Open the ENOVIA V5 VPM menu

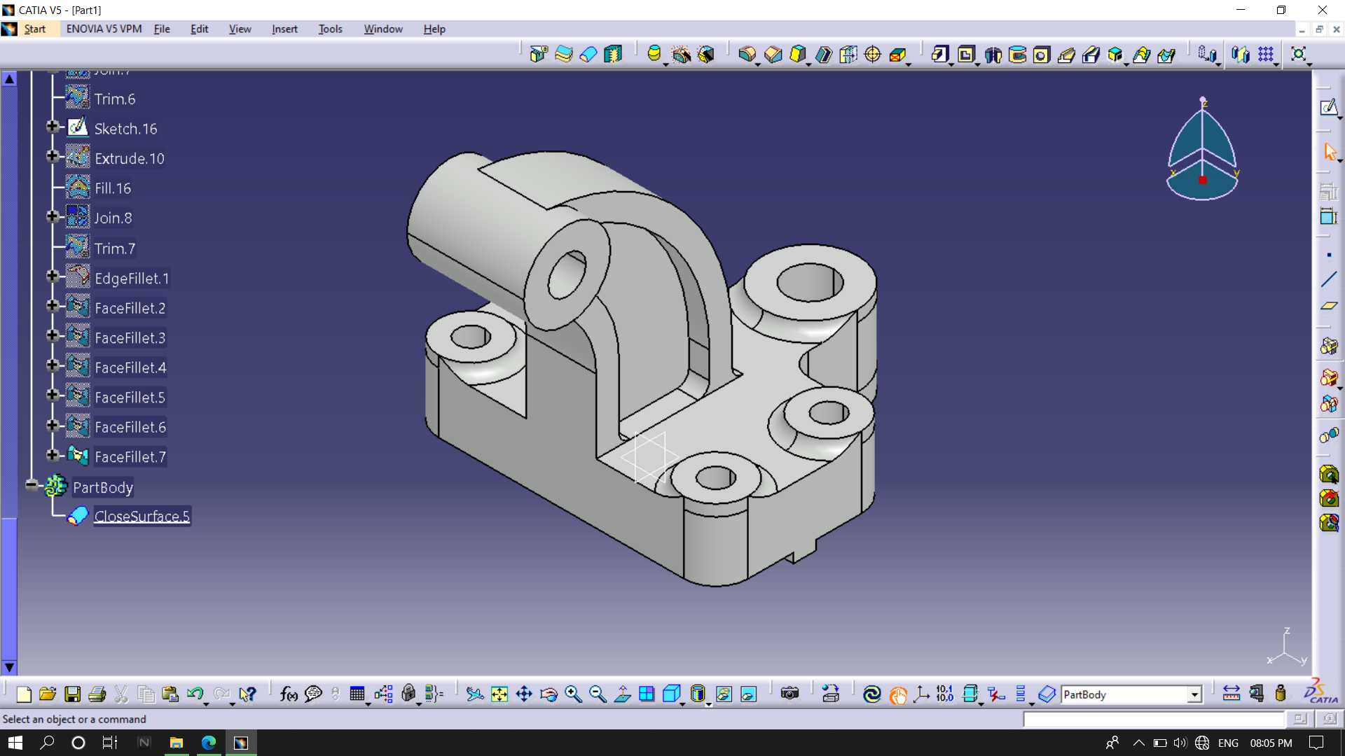[x=104, y=29]
